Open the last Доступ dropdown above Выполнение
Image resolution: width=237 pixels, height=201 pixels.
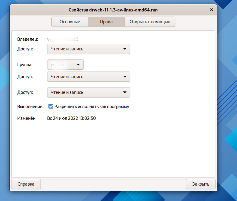[x=89, y=92]
